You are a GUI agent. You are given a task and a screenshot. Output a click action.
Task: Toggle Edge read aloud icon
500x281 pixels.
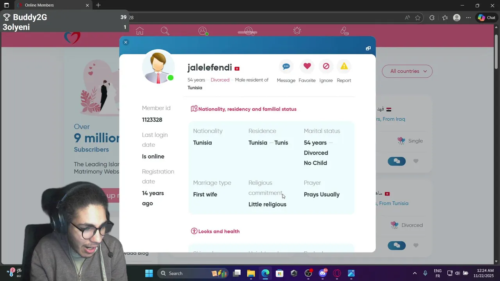407,18
